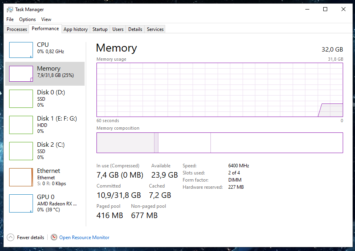
Task: Click the Resource Monitor icon
Action: pos(54,237)
